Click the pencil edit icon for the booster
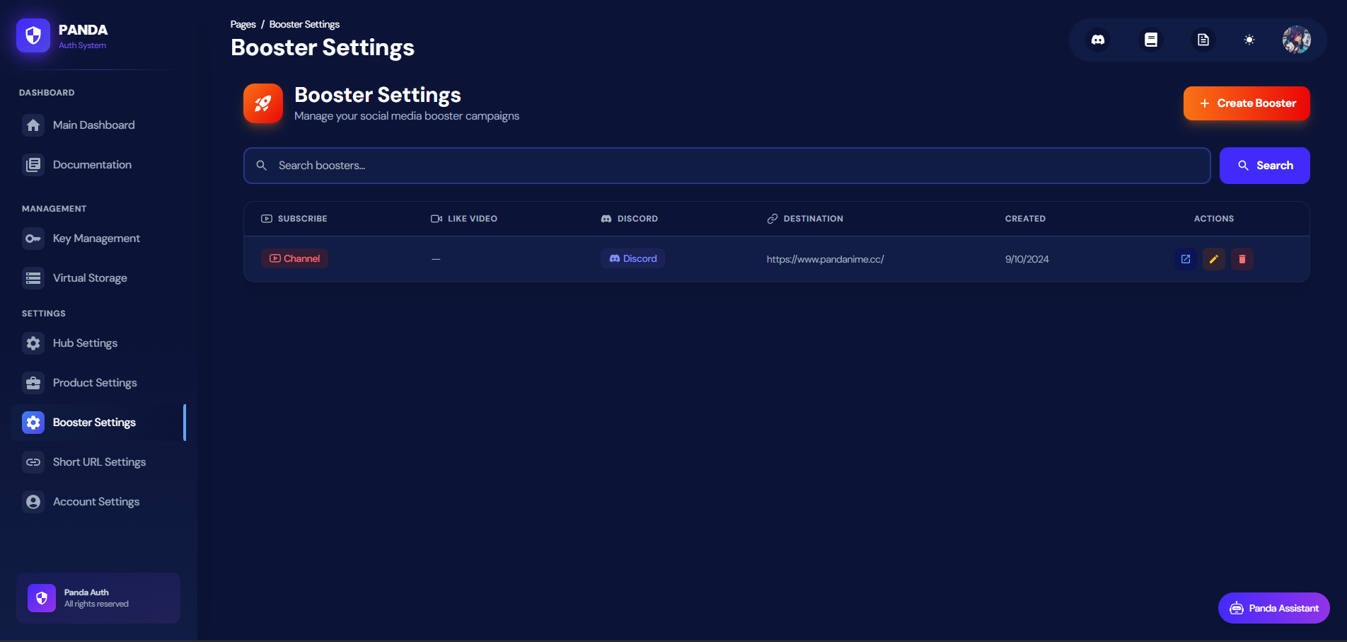Viewport: 1347px width, 642px height. click(x=1214, y=259)
